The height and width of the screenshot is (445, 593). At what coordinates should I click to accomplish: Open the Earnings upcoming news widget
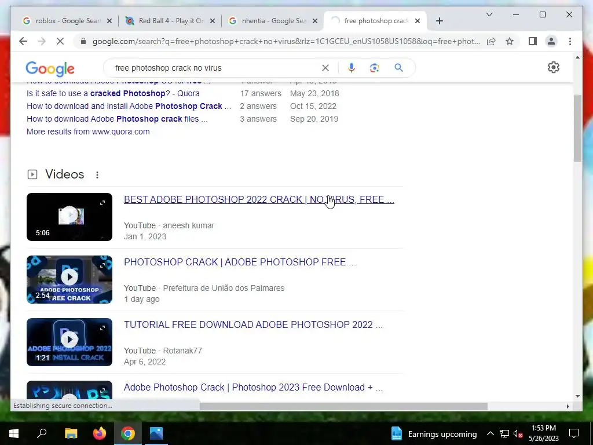tap(434, 433)
